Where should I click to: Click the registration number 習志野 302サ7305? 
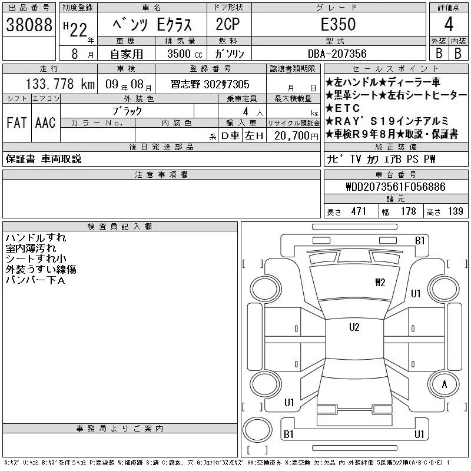click(210, 84)
